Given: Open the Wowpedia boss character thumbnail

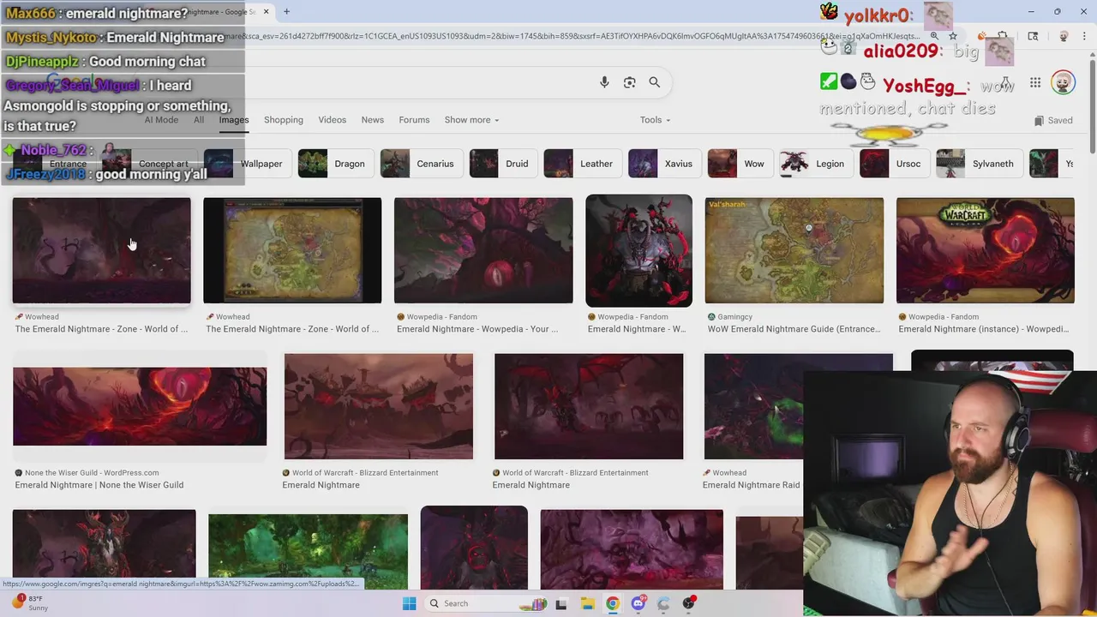Looking at the screenshot, I should click(x=638, y=250).
